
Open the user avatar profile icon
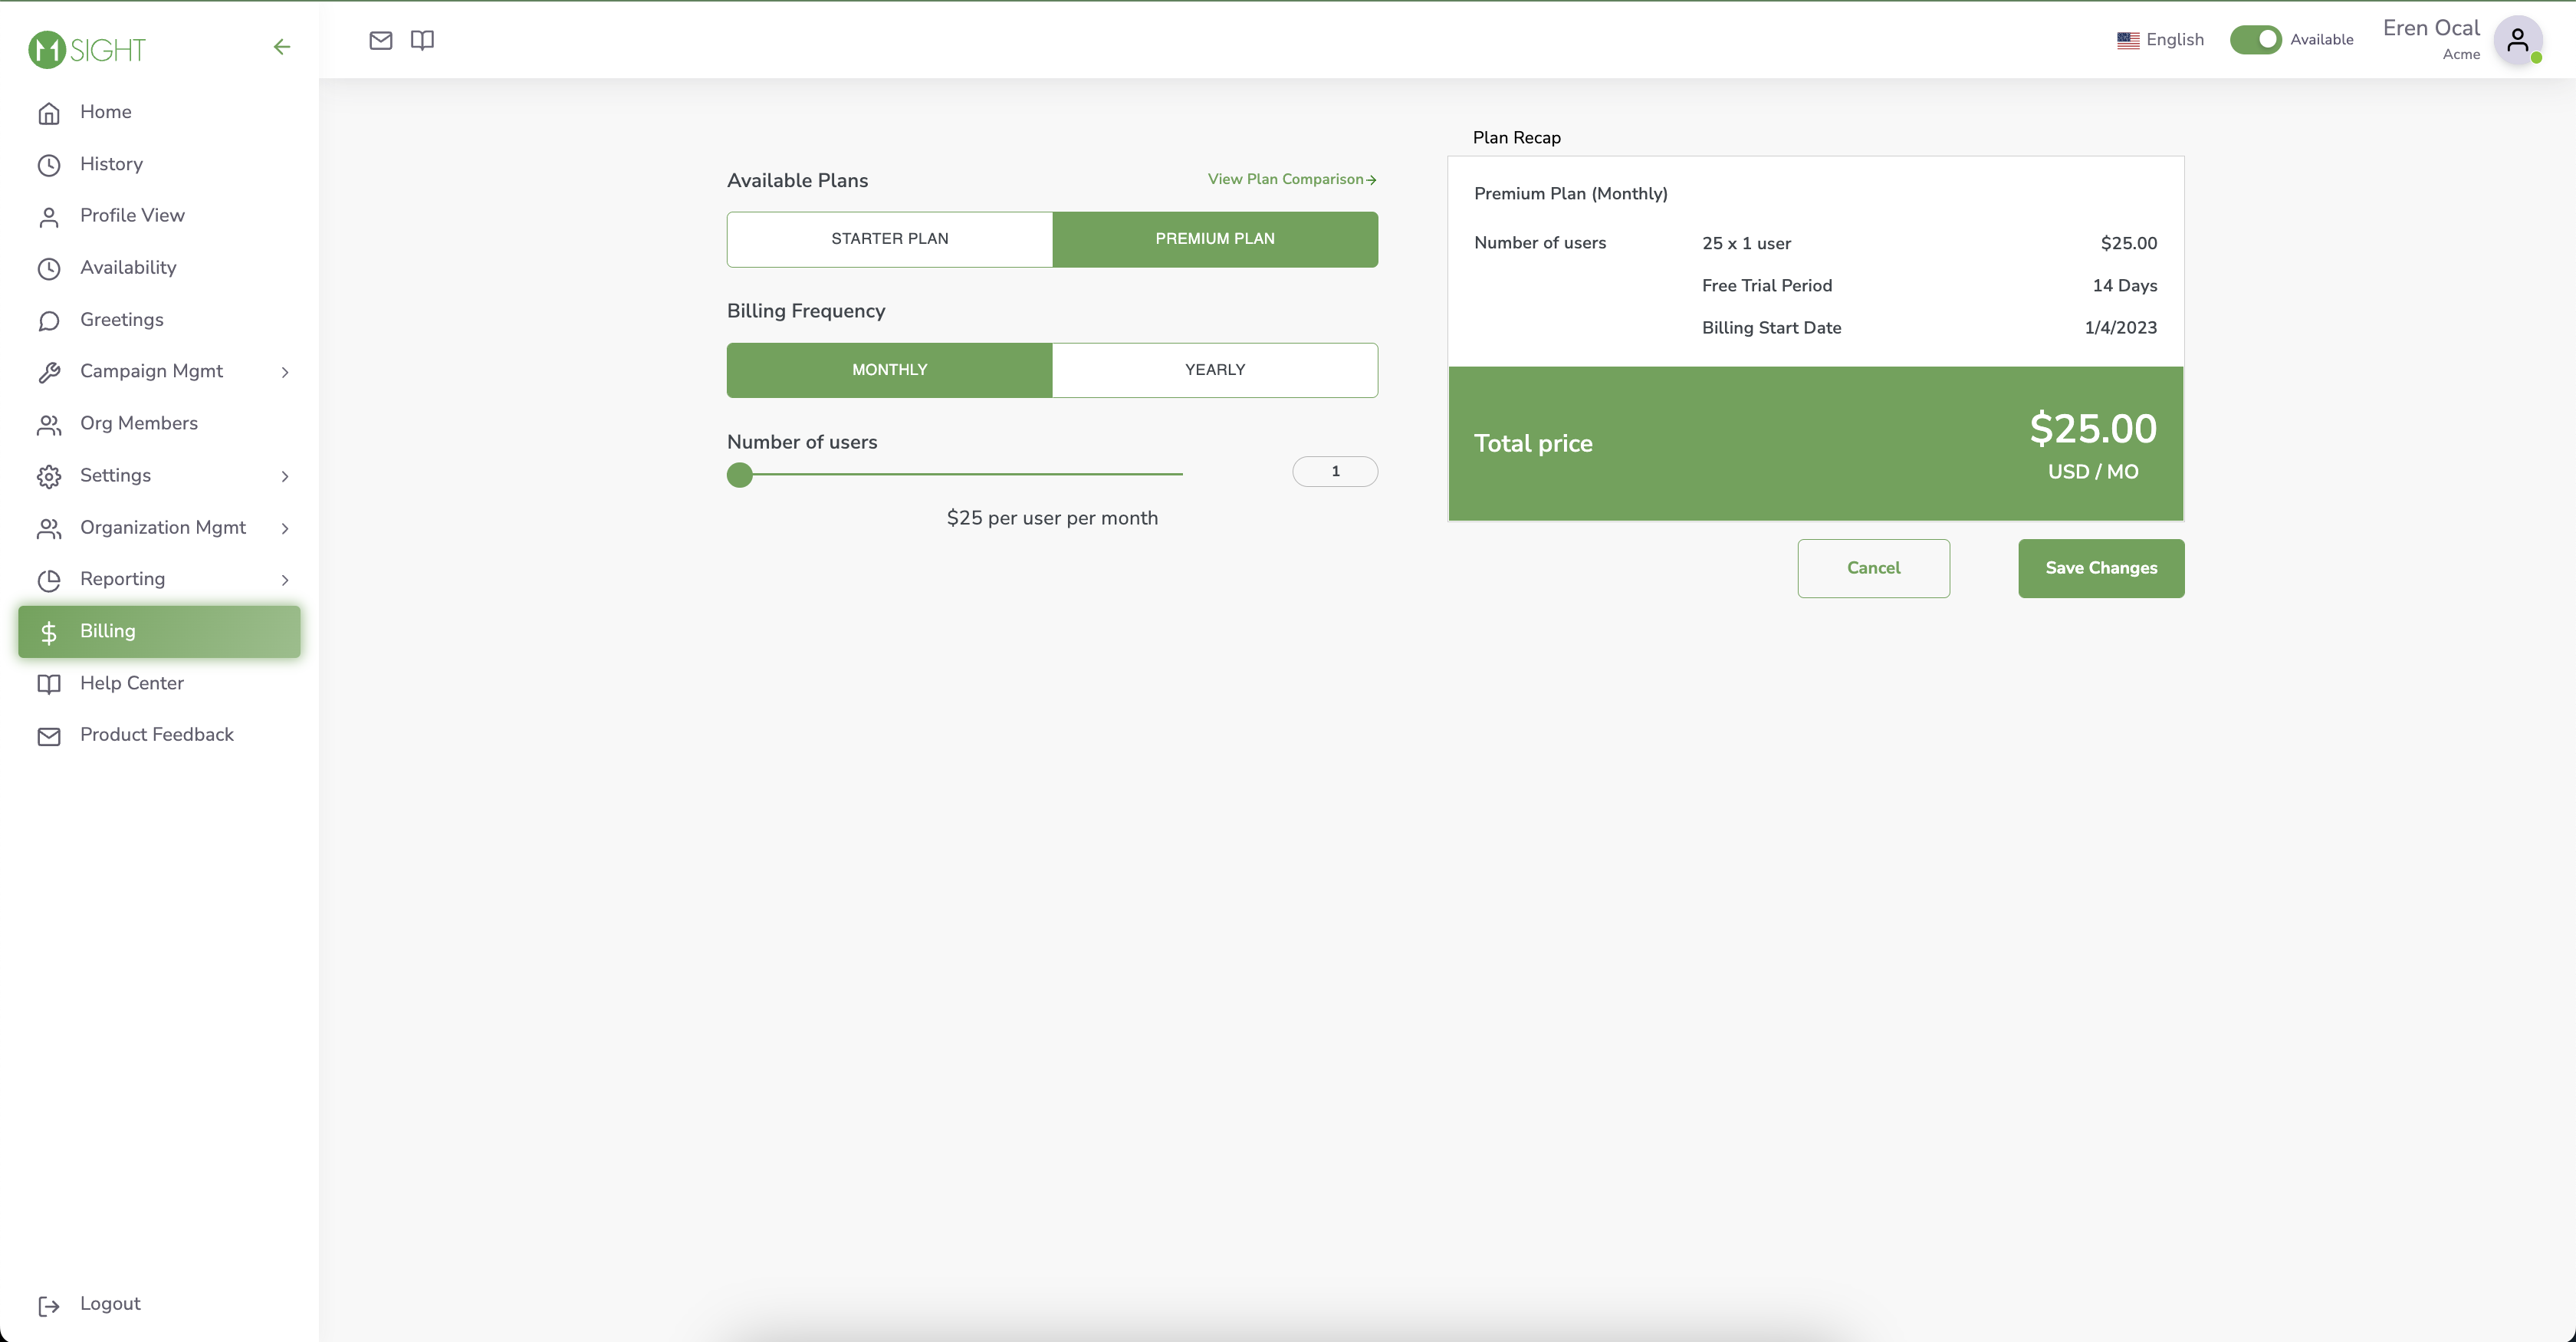[2518, 41]
